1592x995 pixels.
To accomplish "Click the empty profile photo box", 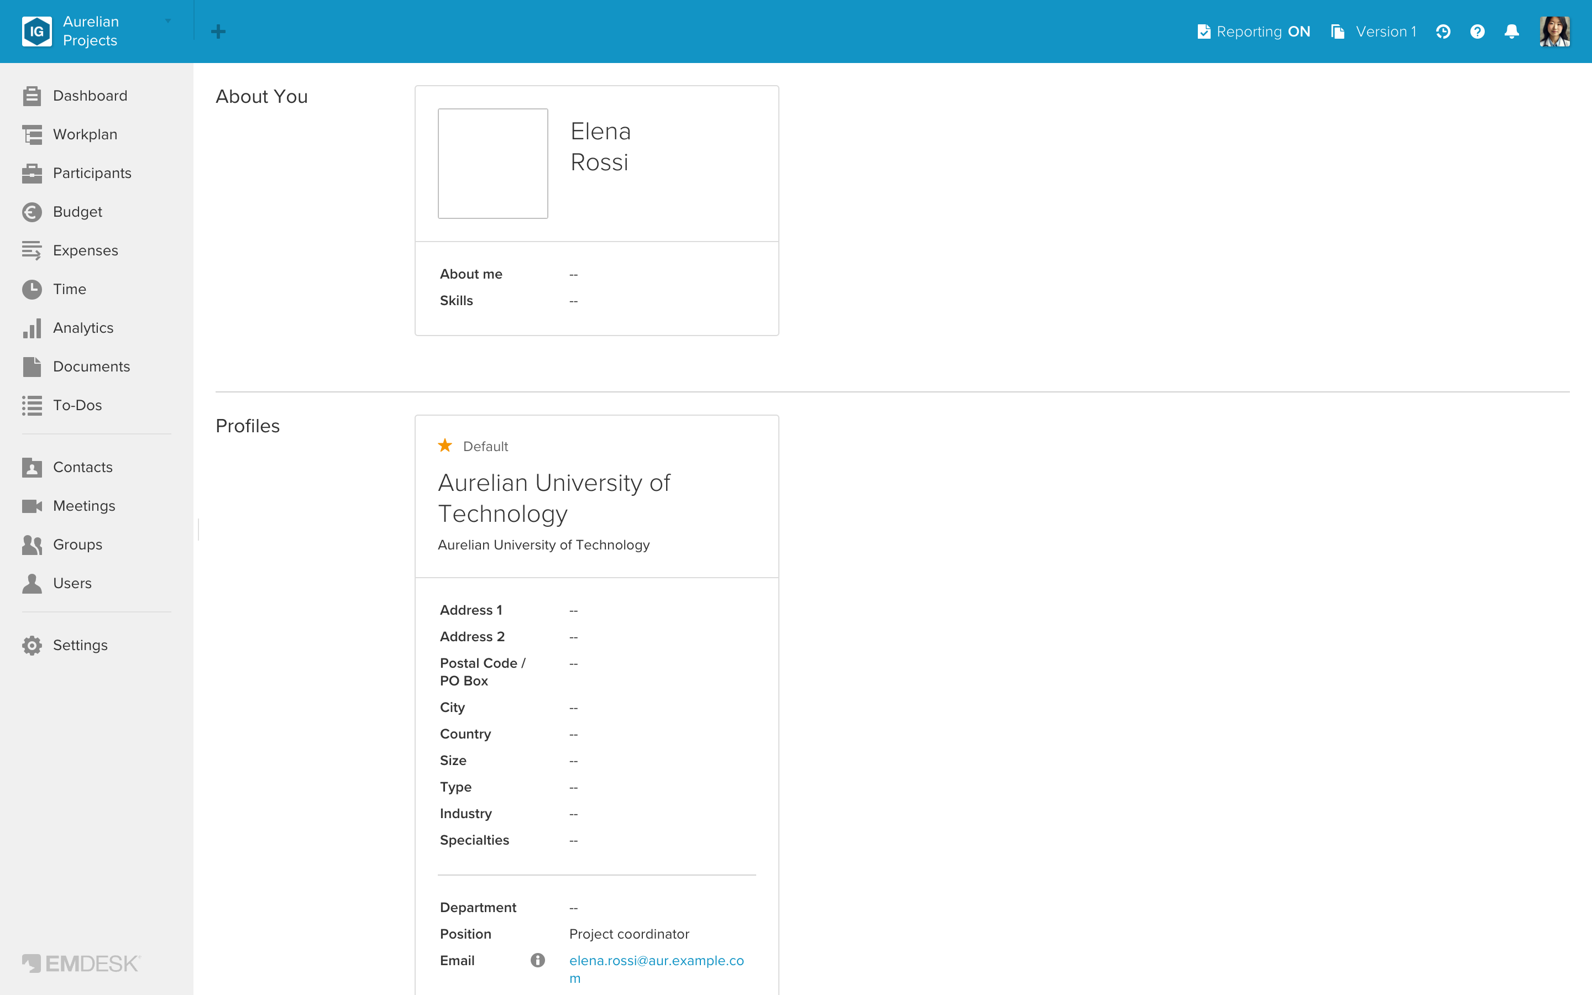I will [493, 163].
